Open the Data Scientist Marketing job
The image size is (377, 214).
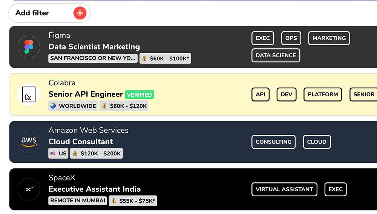click(x=94, y=47)
